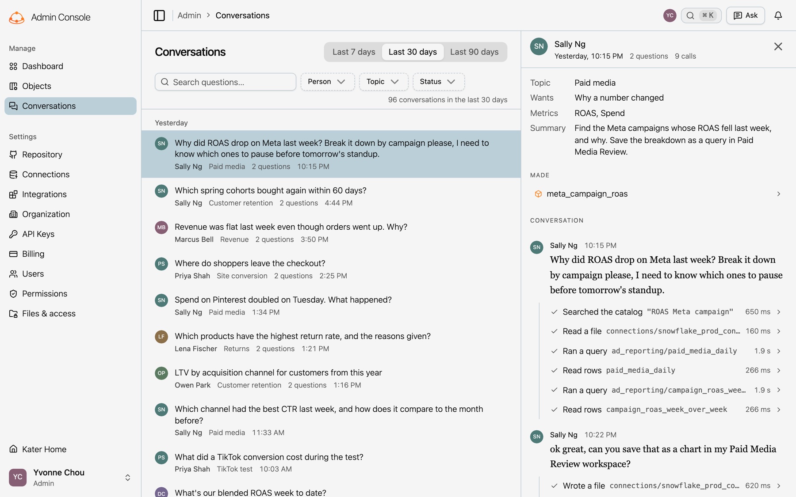Expand the 'Read a file' step

pos(778,331)
